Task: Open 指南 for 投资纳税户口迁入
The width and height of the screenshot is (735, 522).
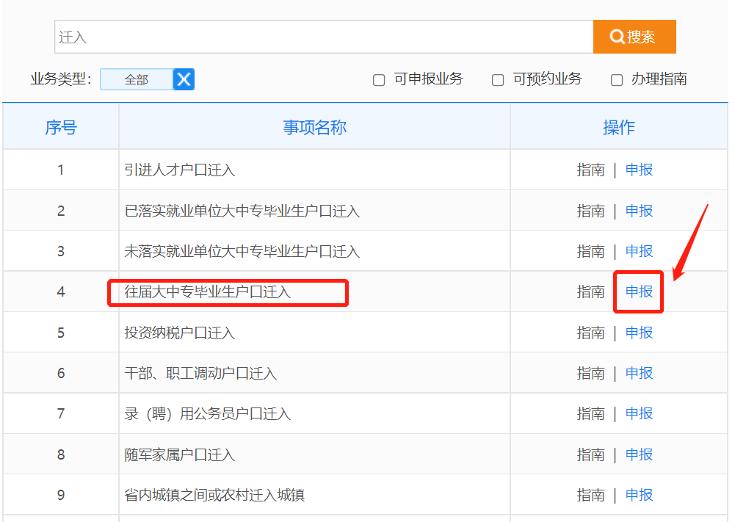Action: (590, 333)
